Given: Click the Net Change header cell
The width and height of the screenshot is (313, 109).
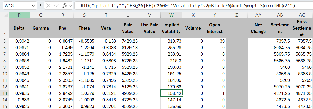Looking at the screenshot, I should click(258, 28).
